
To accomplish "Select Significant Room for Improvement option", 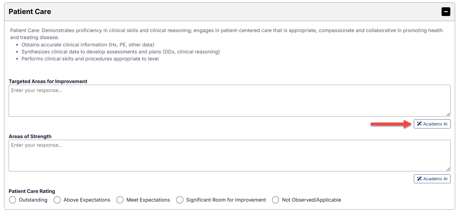I will (180, 200).
